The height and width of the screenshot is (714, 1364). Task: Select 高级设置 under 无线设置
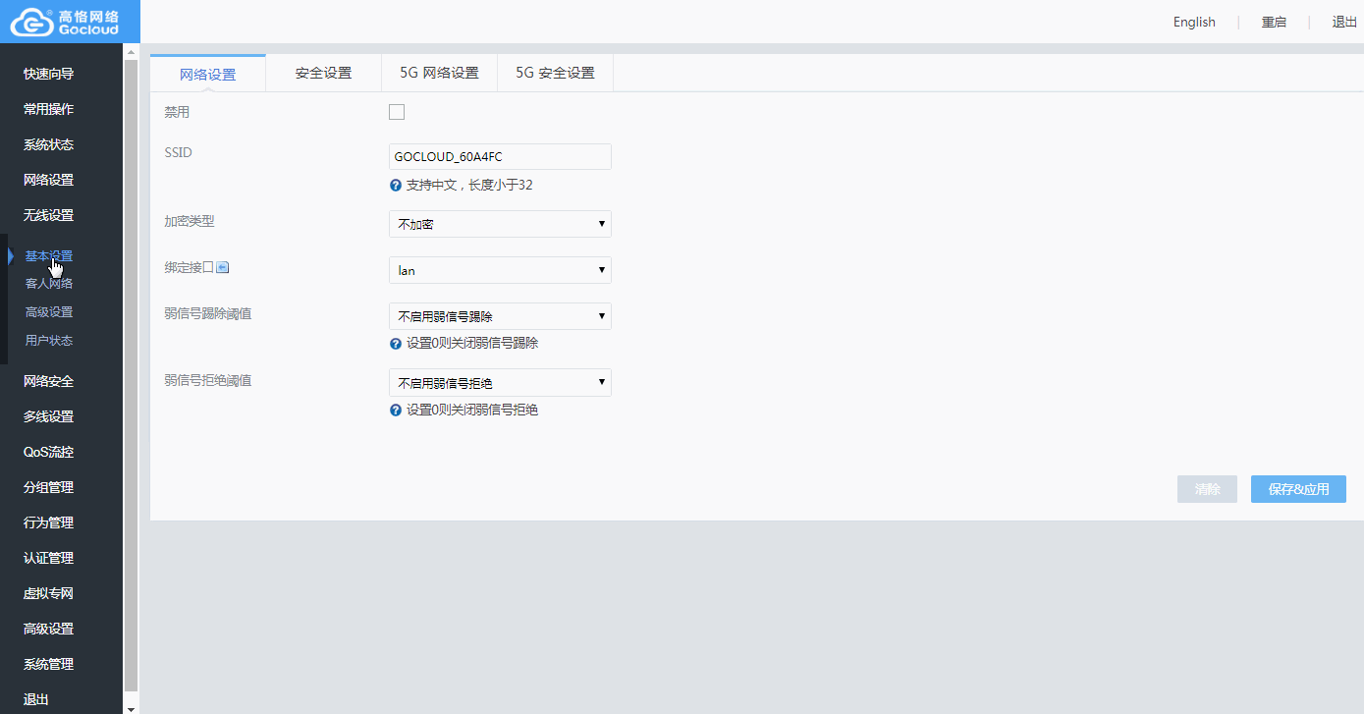[49, 312]
